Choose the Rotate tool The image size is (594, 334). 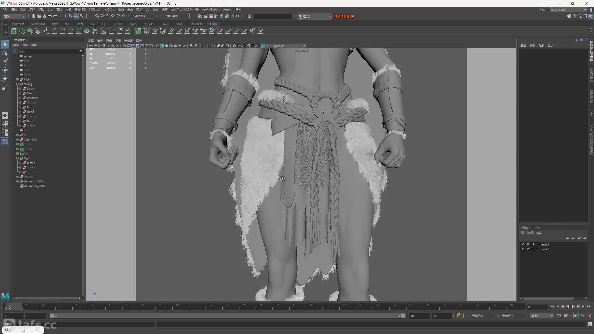point(5,79)
